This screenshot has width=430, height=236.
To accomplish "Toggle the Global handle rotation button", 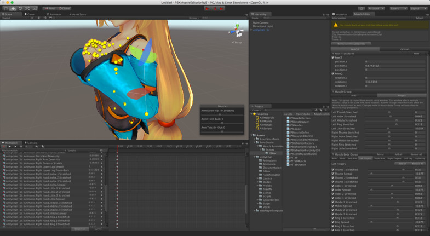I will 64,9.
